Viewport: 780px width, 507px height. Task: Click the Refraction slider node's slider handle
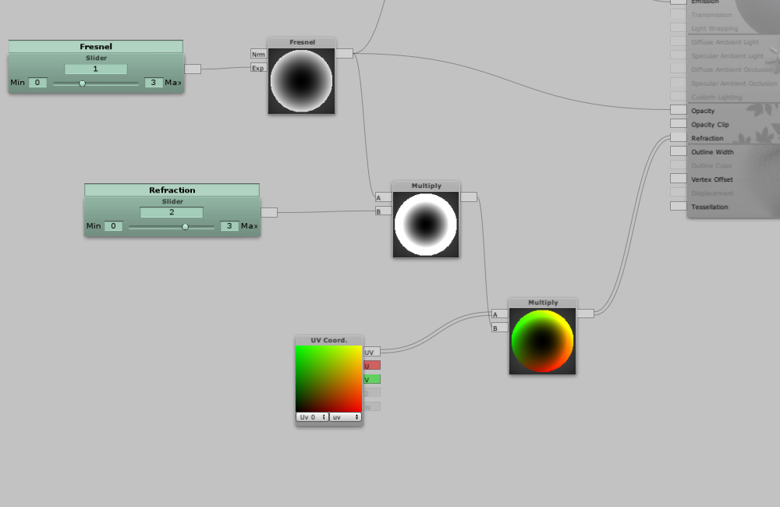click(x=185, y=227)
